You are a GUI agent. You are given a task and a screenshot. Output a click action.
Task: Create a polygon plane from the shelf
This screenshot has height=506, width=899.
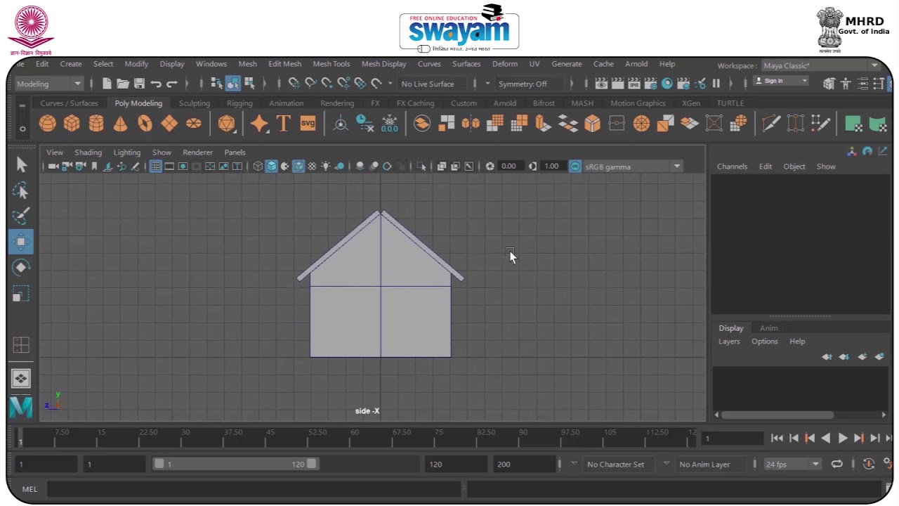coord(169,124)
